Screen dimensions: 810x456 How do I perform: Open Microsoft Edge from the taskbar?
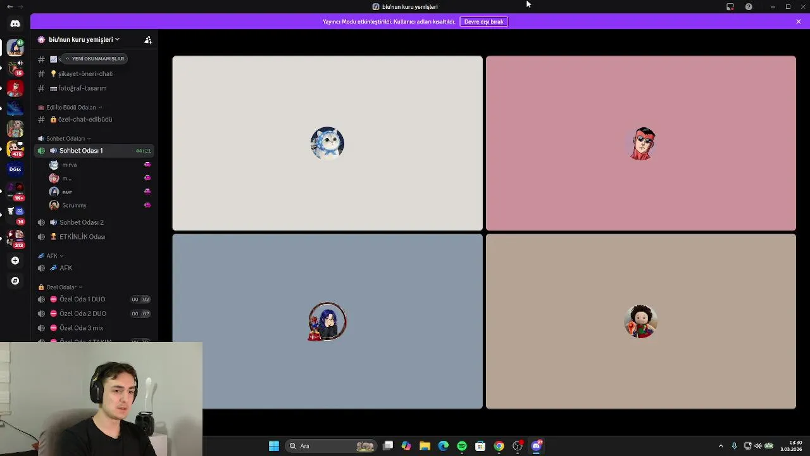(443, 446)
